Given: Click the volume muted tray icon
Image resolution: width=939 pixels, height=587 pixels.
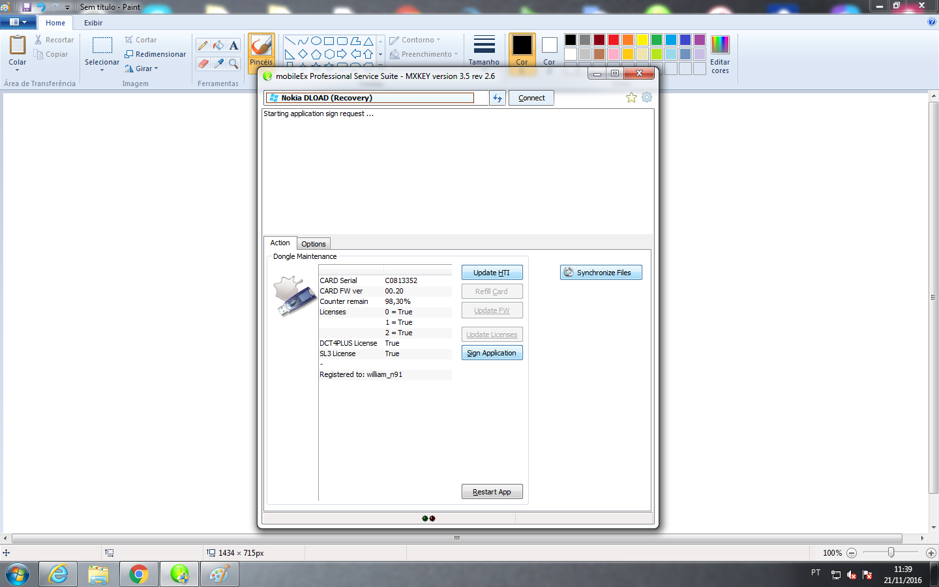Looking at the screenshot, I should pyautogui.click(x=852, y=575).
